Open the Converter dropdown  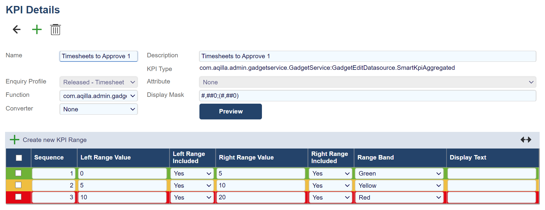[x=99, y=109]
